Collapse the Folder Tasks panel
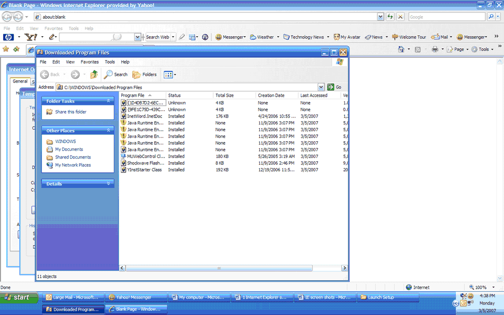504x315 pixels. click(x=108, y=101)
